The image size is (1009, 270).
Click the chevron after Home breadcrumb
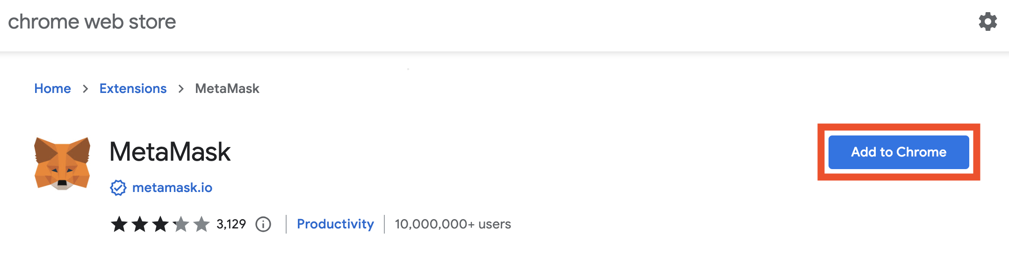pos(85,89)
